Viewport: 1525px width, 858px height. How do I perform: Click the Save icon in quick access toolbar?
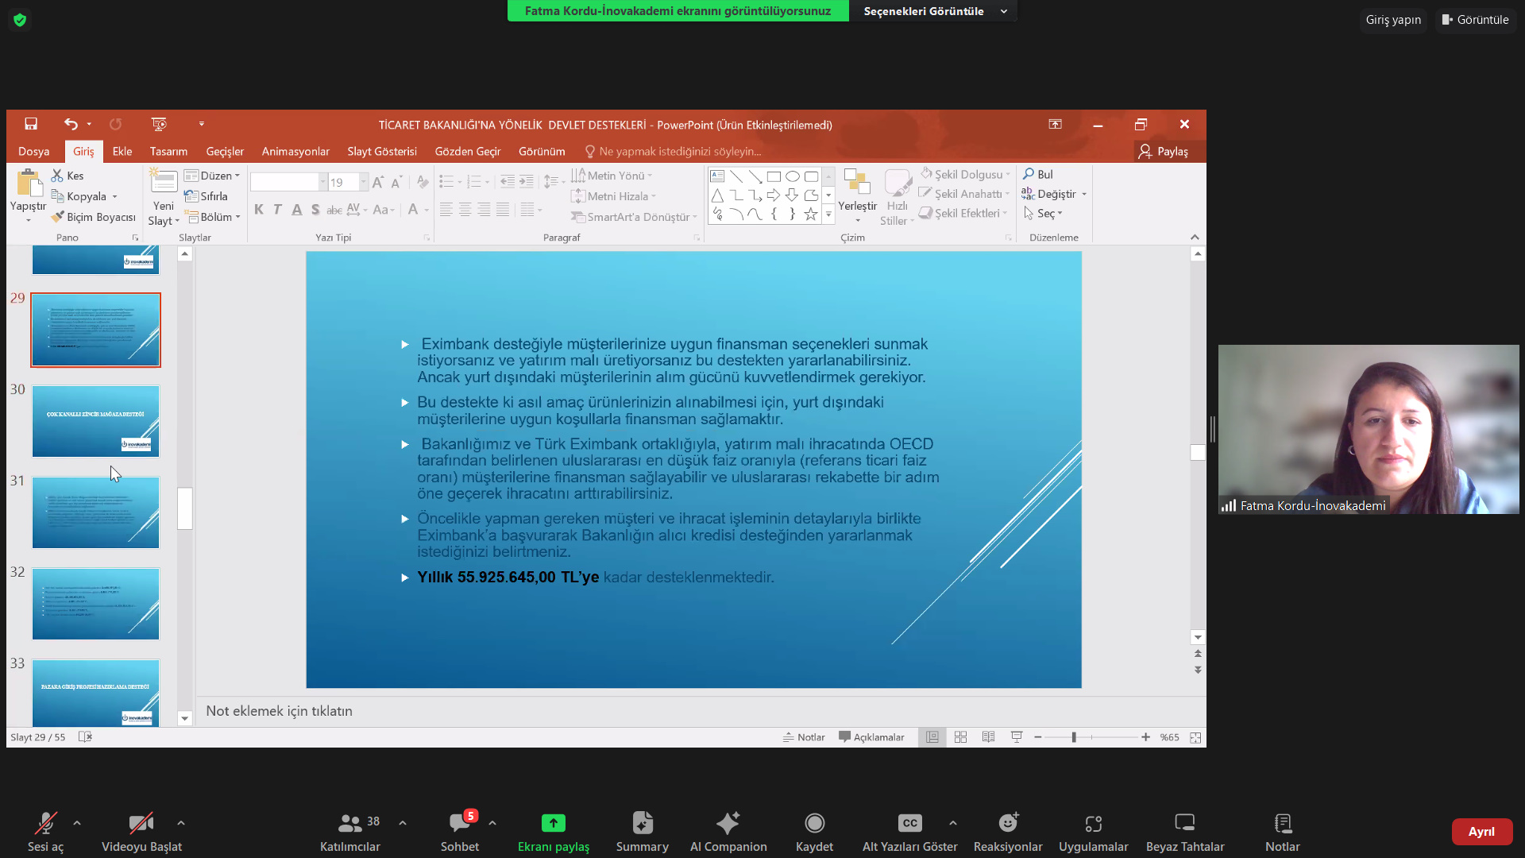pos(31,124)
